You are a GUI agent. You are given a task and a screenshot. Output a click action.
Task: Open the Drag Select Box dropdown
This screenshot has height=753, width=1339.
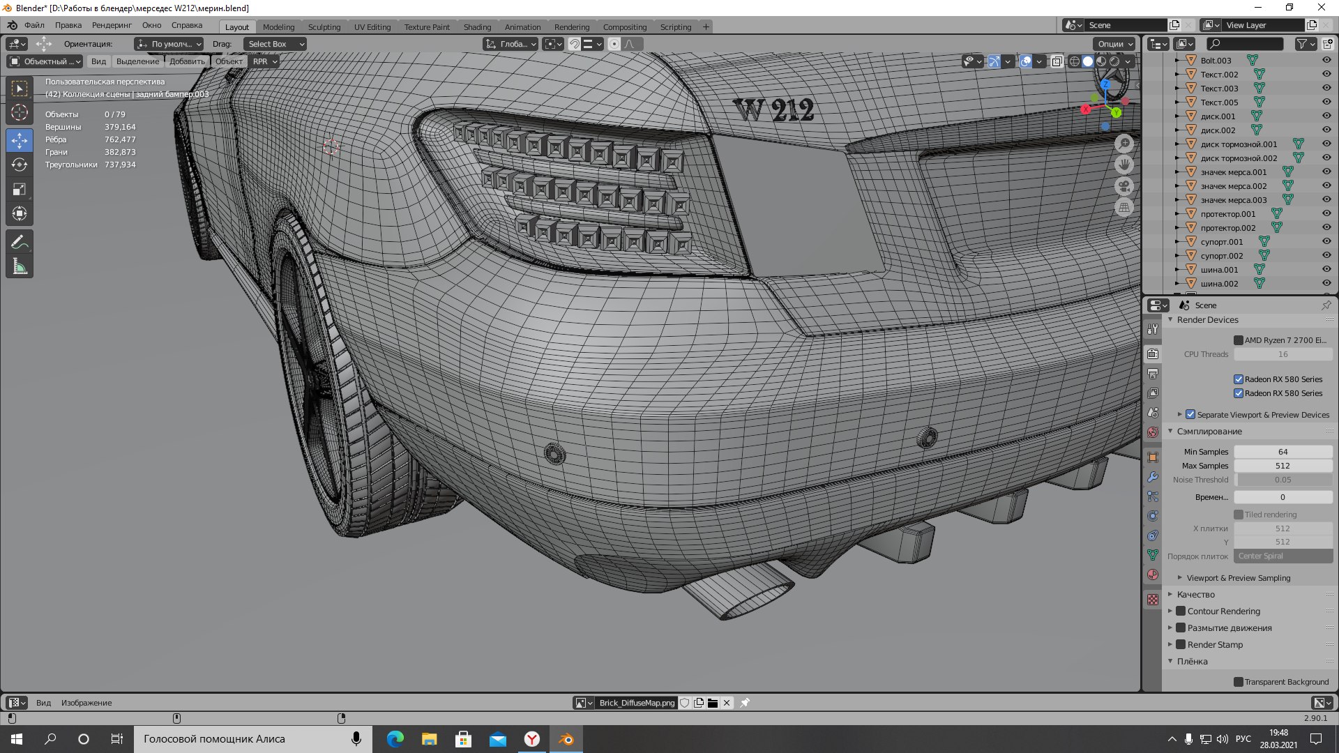[275, 44]
